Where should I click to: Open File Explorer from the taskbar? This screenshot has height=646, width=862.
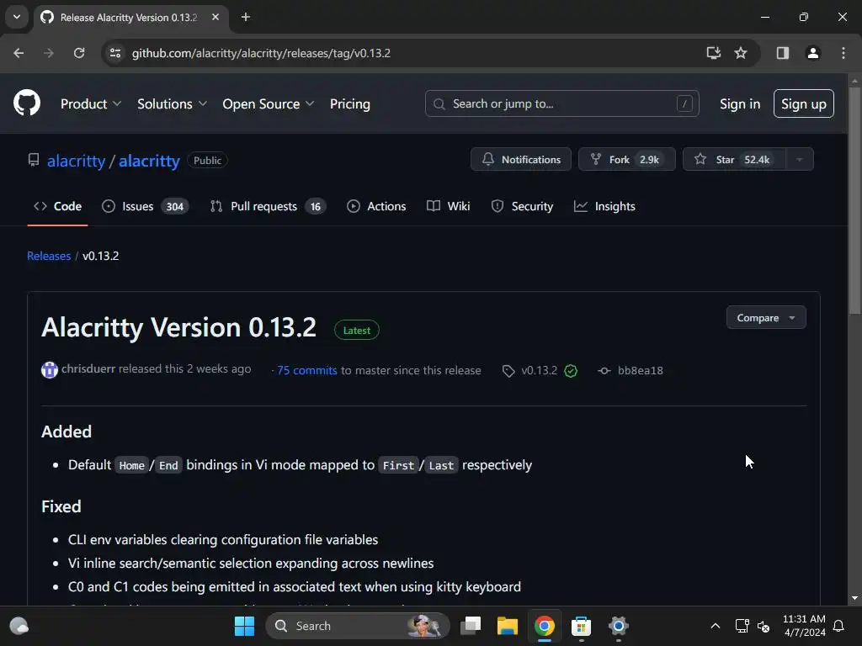(508, 626)
